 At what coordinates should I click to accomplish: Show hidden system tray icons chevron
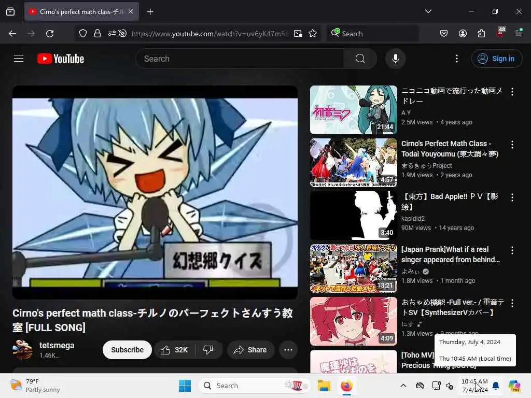pos(403,386)
